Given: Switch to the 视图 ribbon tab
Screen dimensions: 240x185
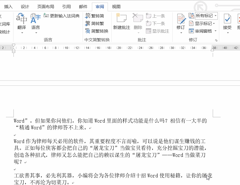Looking at the screenshot, I should pos(116,6).
